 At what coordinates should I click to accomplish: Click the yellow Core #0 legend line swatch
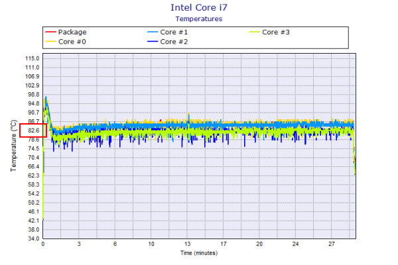[x=50, y=41]
